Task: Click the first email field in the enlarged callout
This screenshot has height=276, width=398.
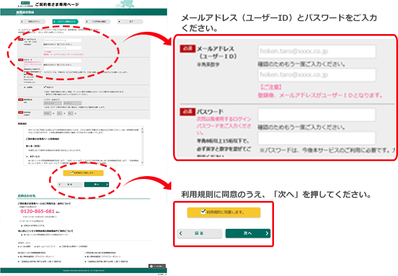Action: point(317,52)
